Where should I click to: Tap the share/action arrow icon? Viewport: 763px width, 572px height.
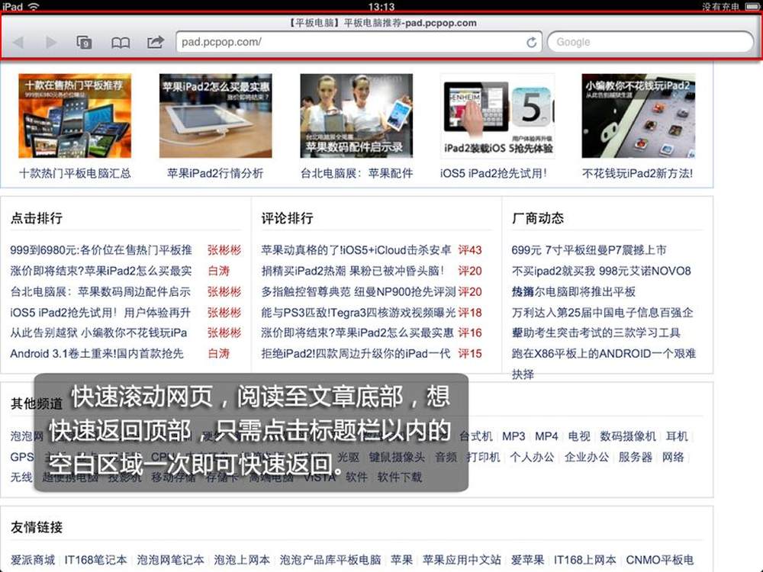tap(156, 42)
